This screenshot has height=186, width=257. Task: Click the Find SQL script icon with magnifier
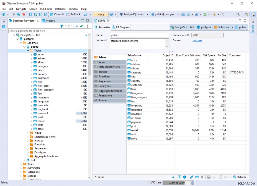46,14
